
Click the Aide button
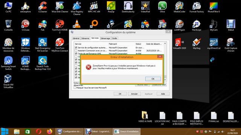(163, 94)
